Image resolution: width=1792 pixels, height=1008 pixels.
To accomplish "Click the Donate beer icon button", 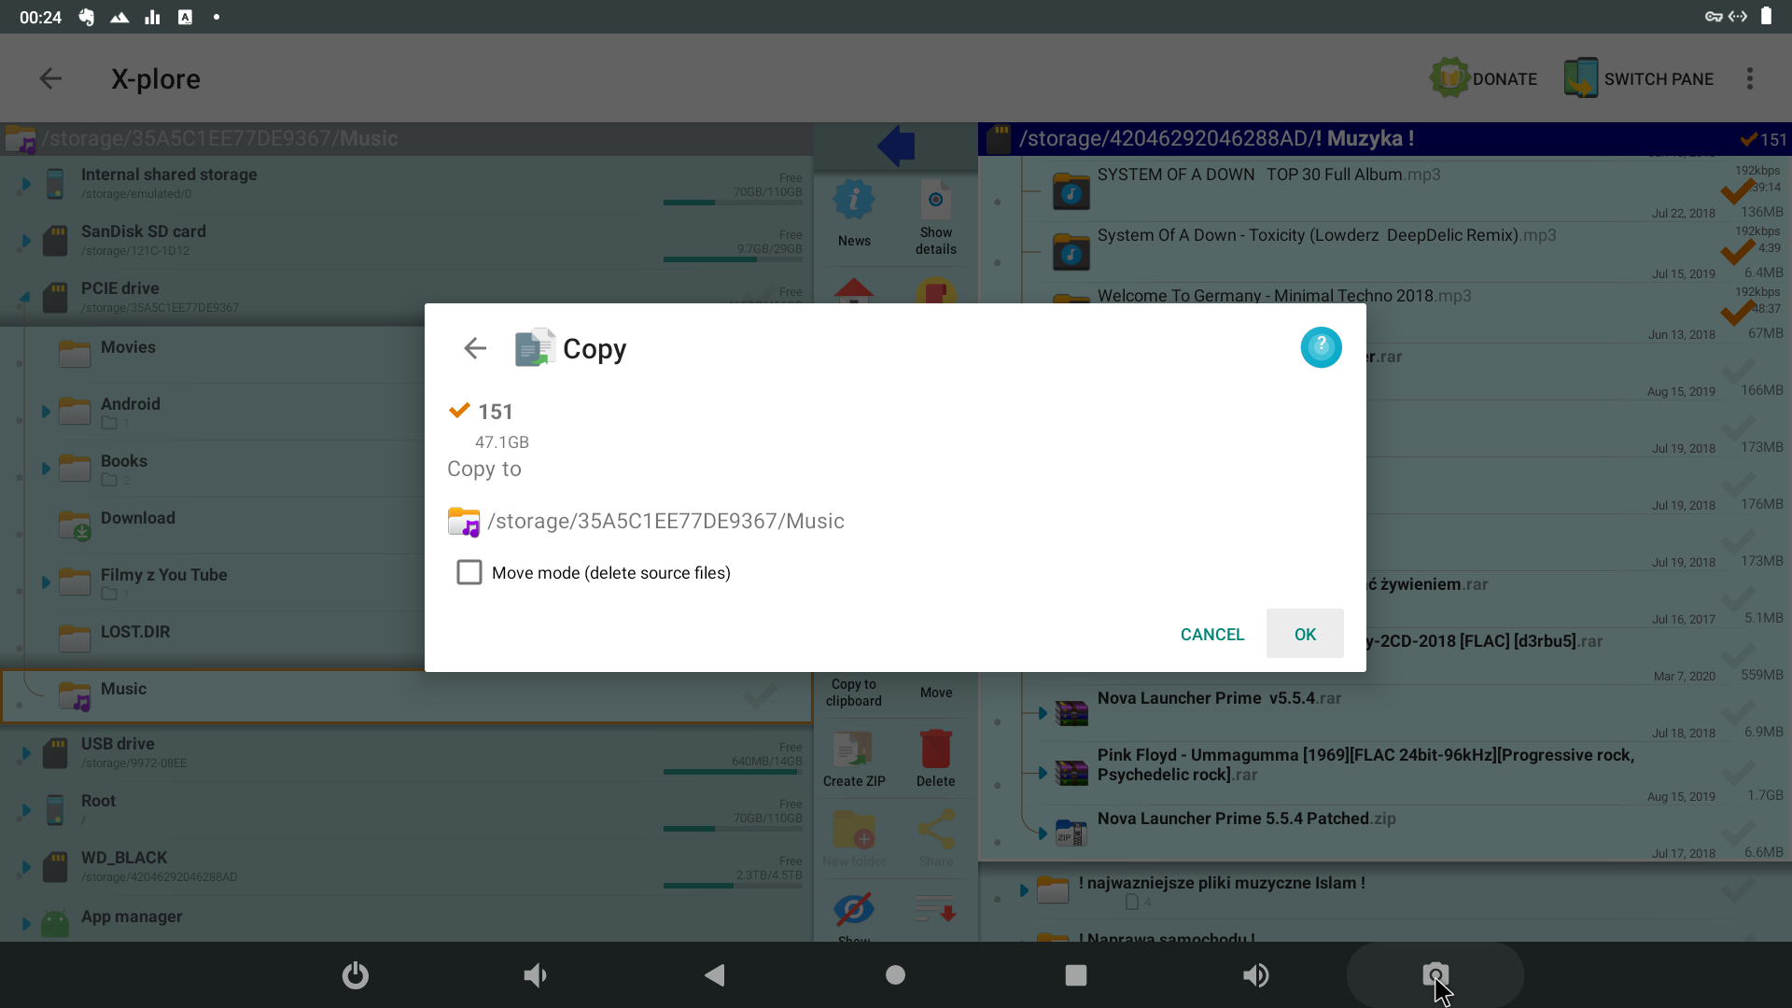I will click(x=1483, y=78).
